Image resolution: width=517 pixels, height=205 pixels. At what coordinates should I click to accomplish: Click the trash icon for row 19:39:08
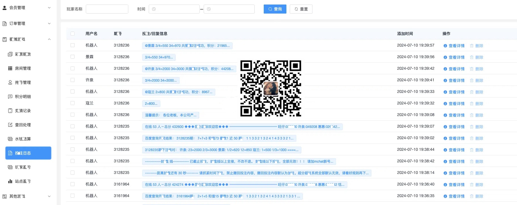tap(472, 115)
